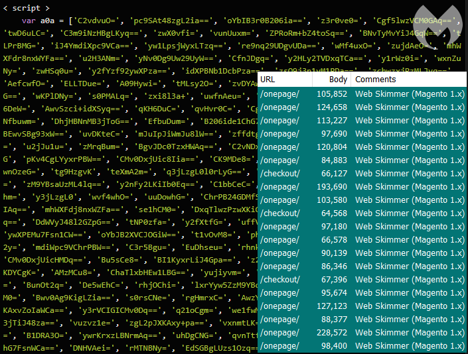Select the row with body size 105,852
The image size is (468, 354).
tap(362, 94)
